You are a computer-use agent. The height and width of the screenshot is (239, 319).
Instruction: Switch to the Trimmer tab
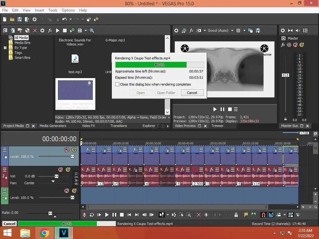pos(217,126)
